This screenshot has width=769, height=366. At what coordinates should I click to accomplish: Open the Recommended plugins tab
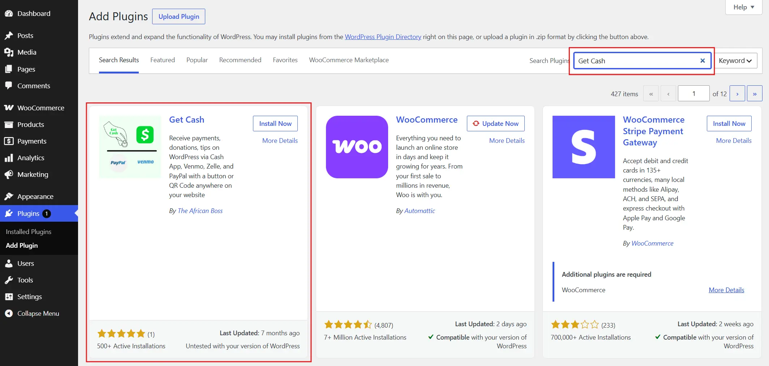coord(240,60)
